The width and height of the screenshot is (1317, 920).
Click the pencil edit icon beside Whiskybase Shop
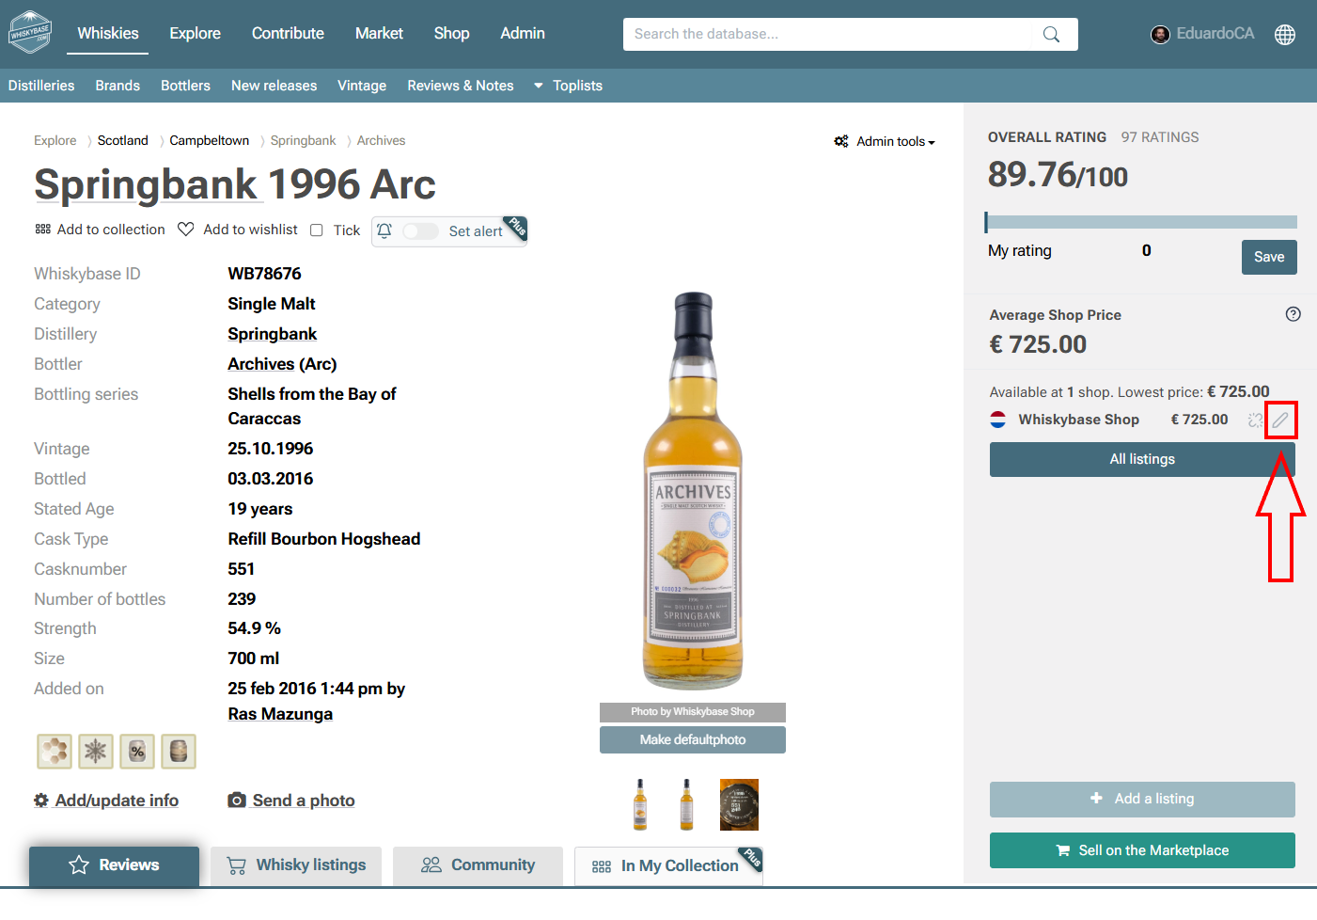(1280, 420)
